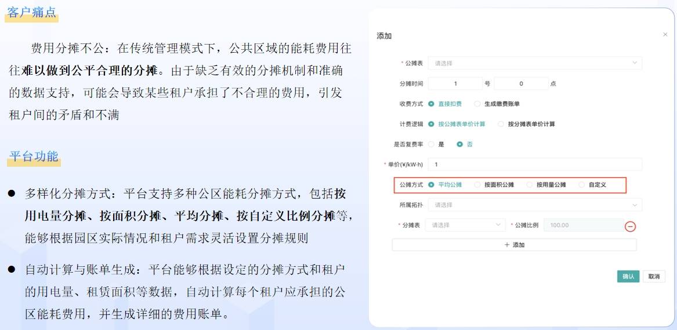Select 平均公摊 sharing method
Image resolution: width=677 pixels, height=330 pixels.
coord(445,185)
